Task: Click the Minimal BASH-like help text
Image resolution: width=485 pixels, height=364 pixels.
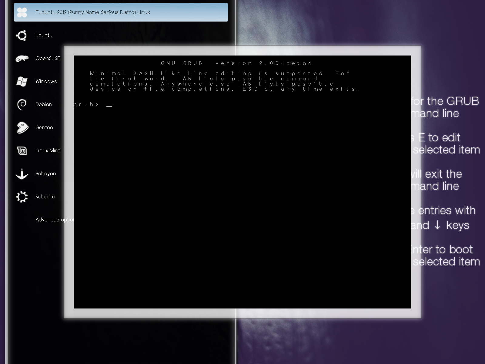Action: [225, 81]
